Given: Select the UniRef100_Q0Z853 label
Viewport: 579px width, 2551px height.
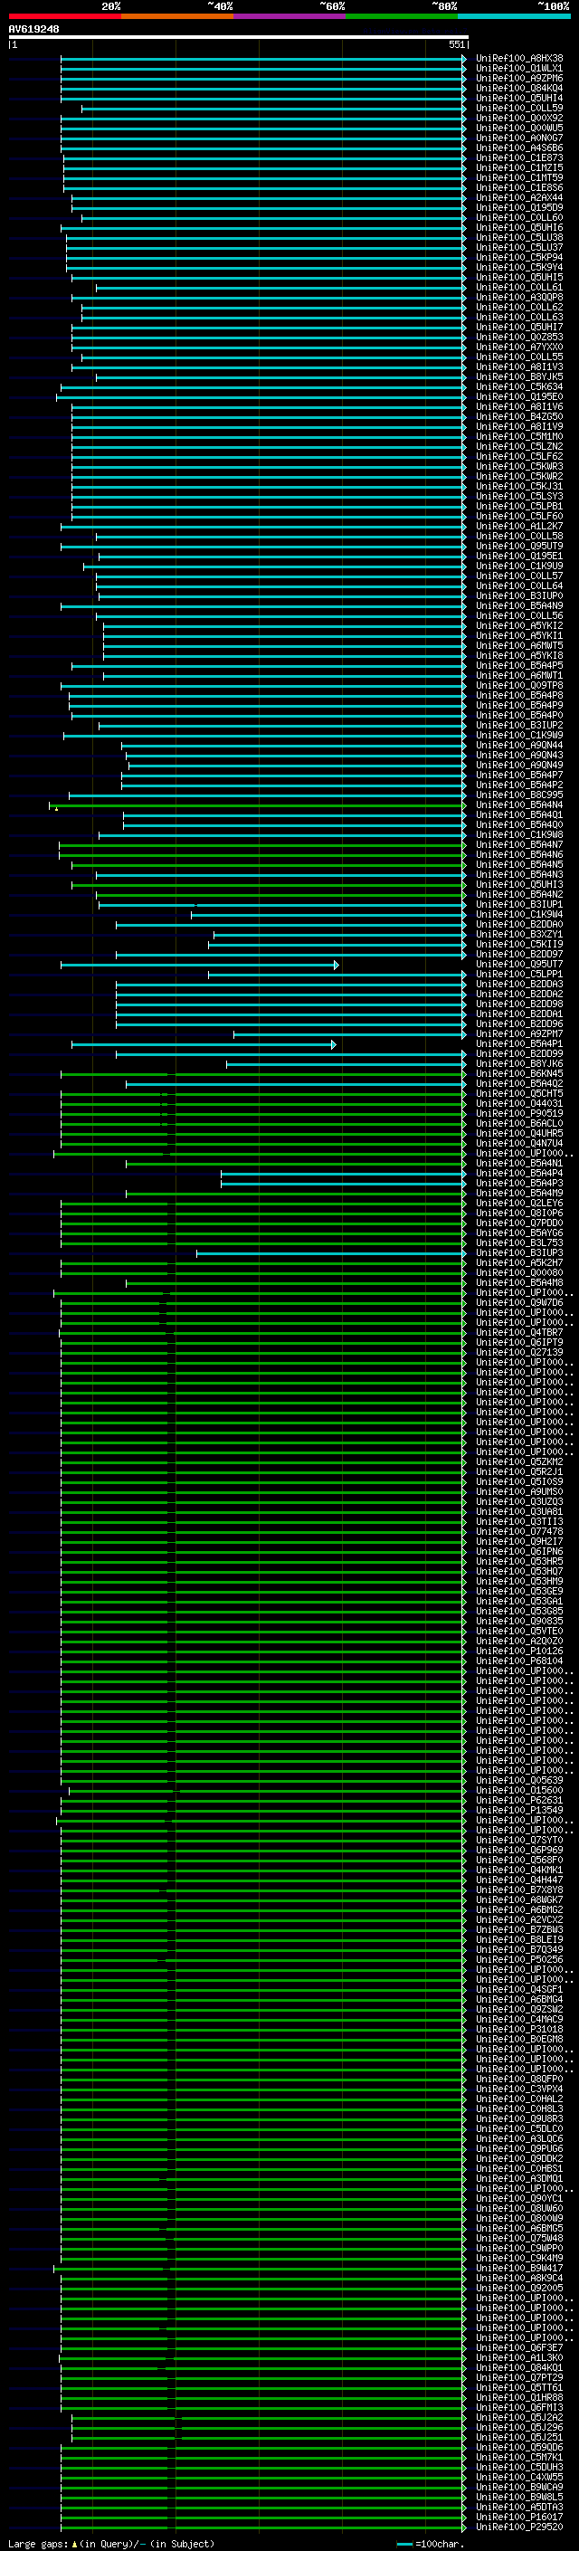Looking at the screenshot, I should [519, 337].
